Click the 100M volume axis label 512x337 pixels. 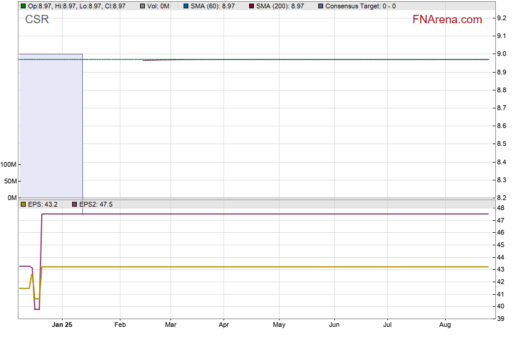[9, 164]
